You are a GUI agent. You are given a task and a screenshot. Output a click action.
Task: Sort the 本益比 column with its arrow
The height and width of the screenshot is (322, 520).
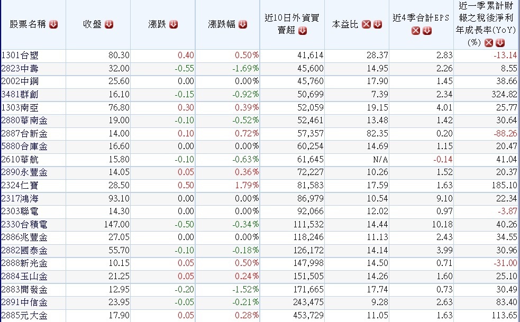(377, 24)
